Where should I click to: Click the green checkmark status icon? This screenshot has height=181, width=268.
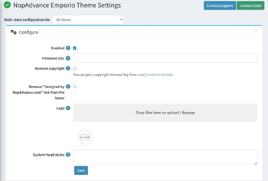[x=7, y=5]
